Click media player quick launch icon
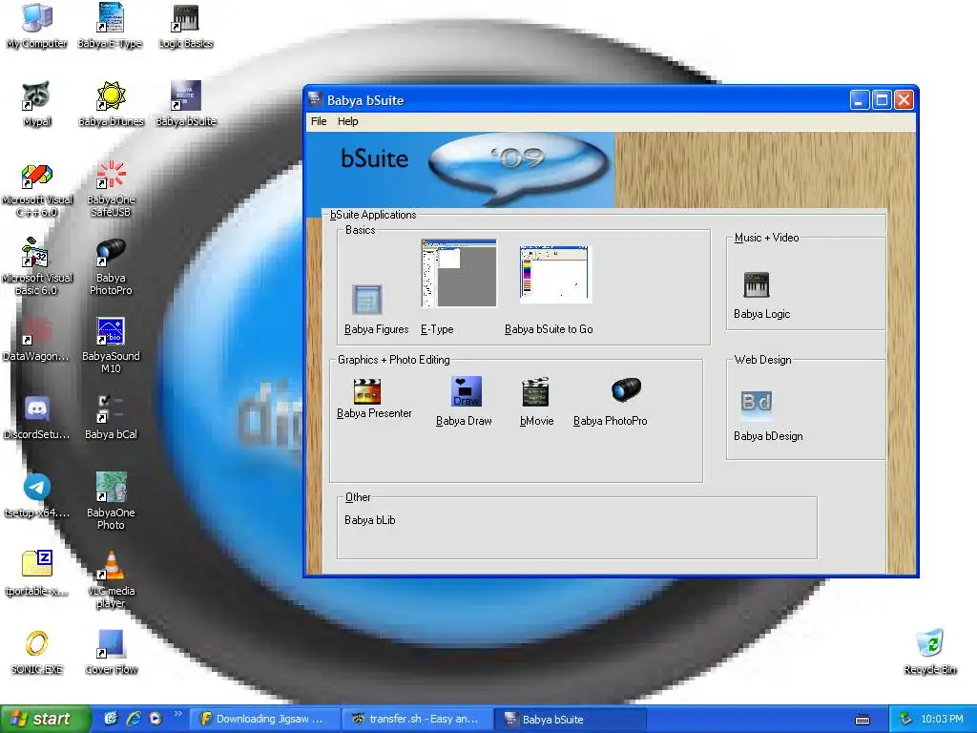977x733 pixels. 156,719
